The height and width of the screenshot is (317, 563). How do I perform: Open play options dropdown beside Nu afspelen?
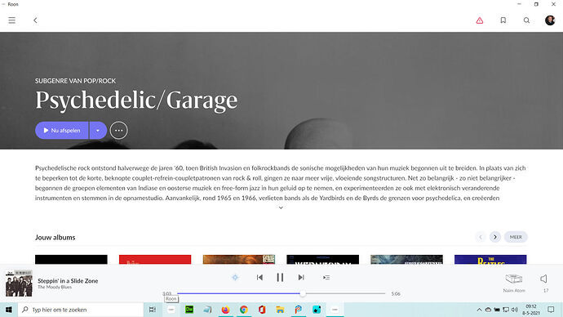click(98, 130)
